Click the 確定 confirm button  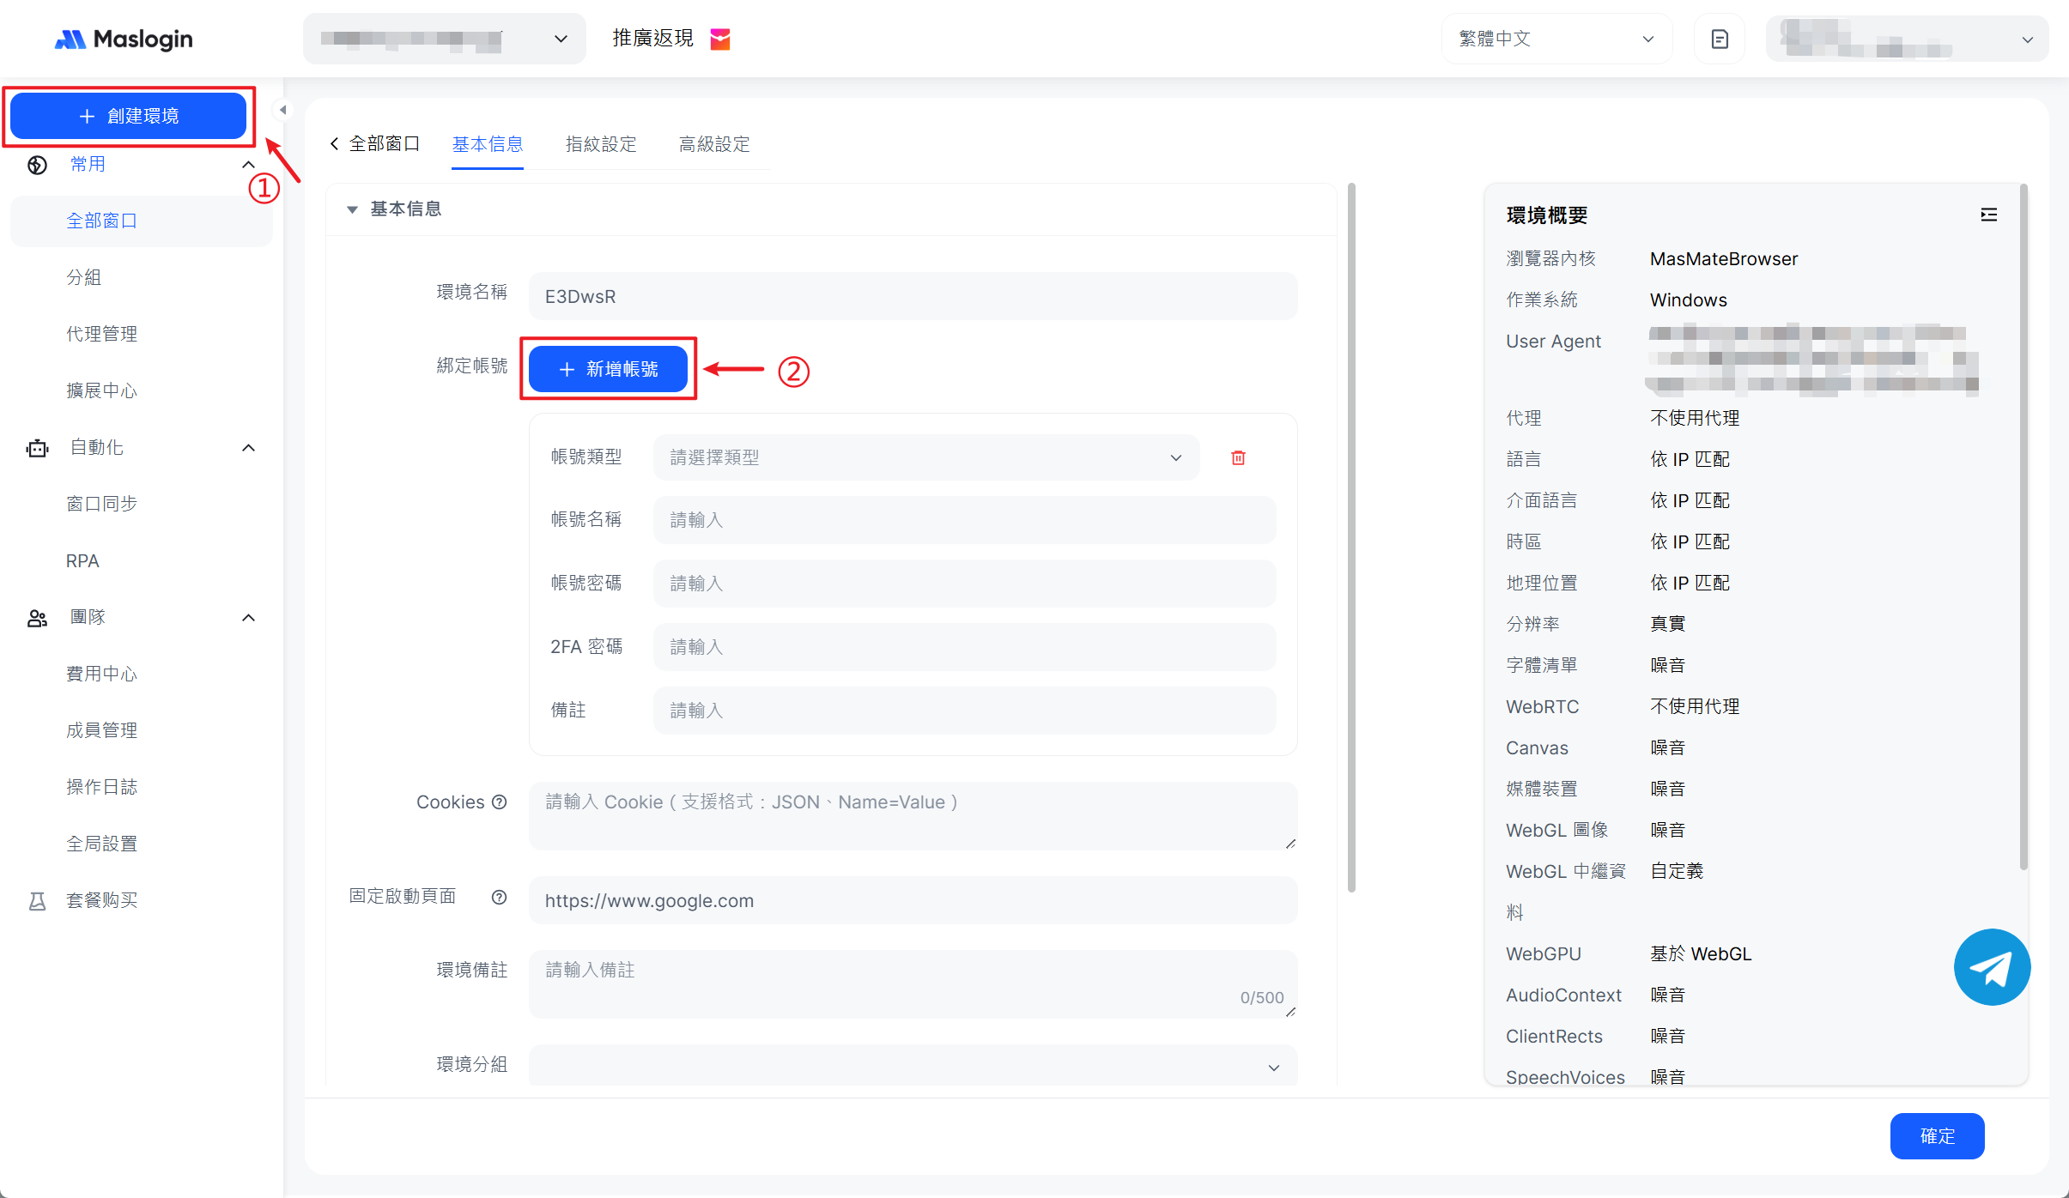(1936, 1135)
